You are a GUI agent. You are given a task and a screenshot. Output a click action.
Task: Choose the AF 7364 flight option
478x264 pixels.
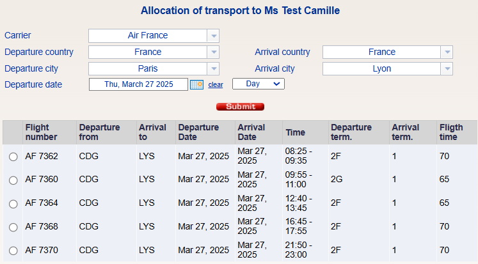(13, 203)
